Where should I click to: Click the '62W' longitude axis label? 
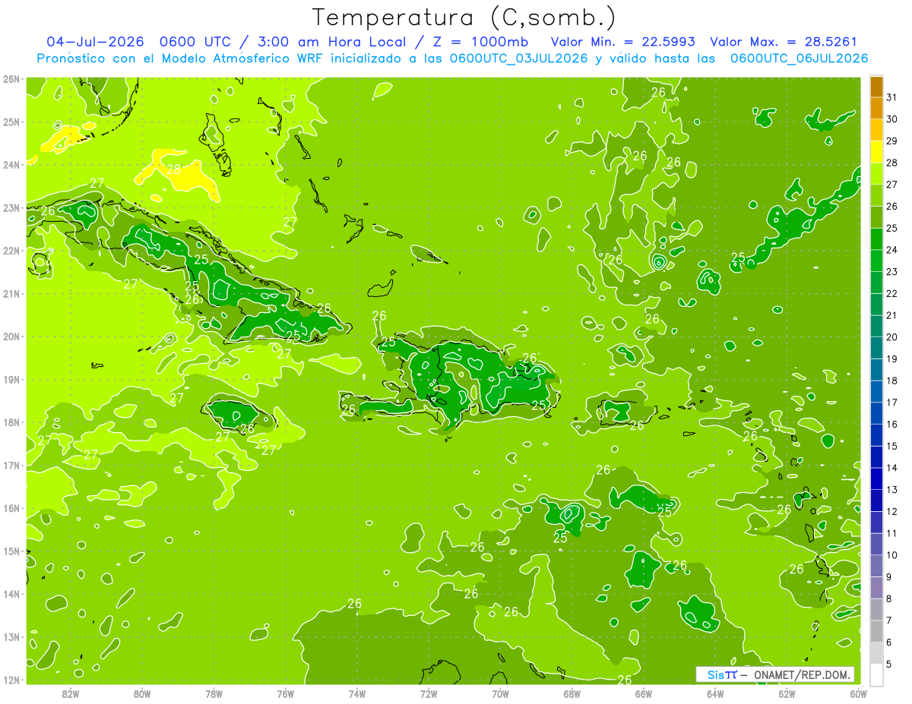click(787, 693)
